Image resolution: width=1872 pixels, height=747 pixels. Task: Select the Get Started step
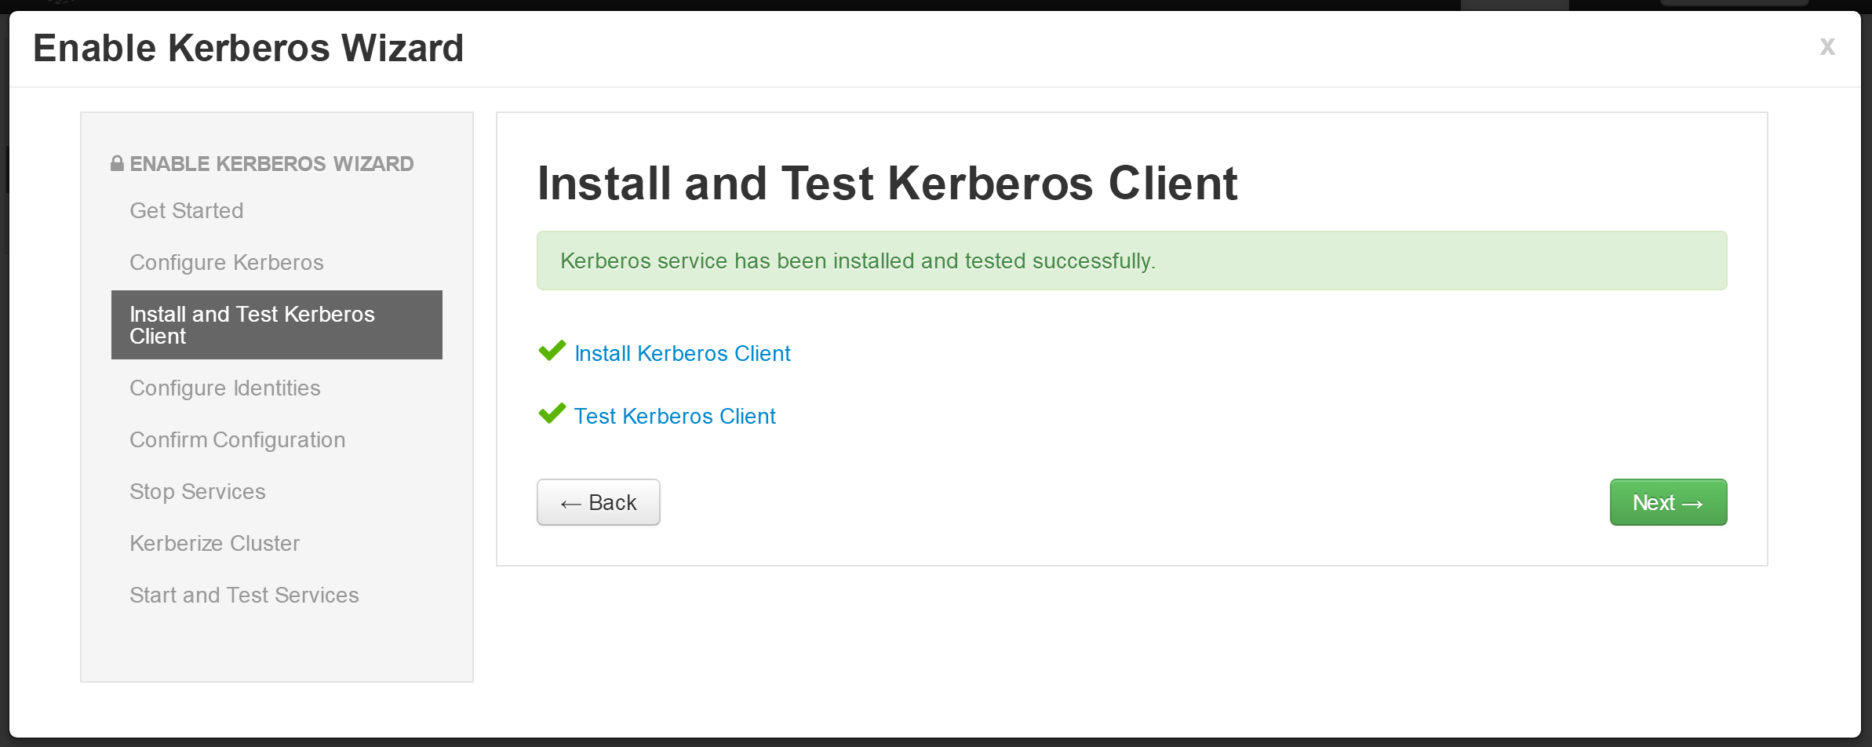coord(187,210)
